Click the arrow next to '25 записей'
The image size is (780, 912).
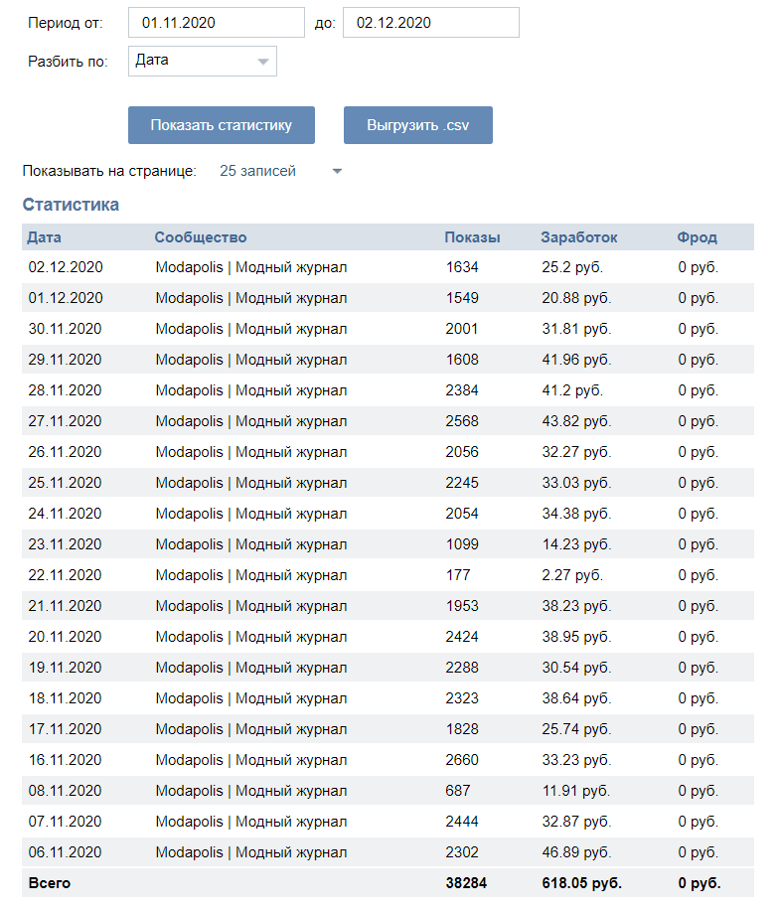coord(337,172)
